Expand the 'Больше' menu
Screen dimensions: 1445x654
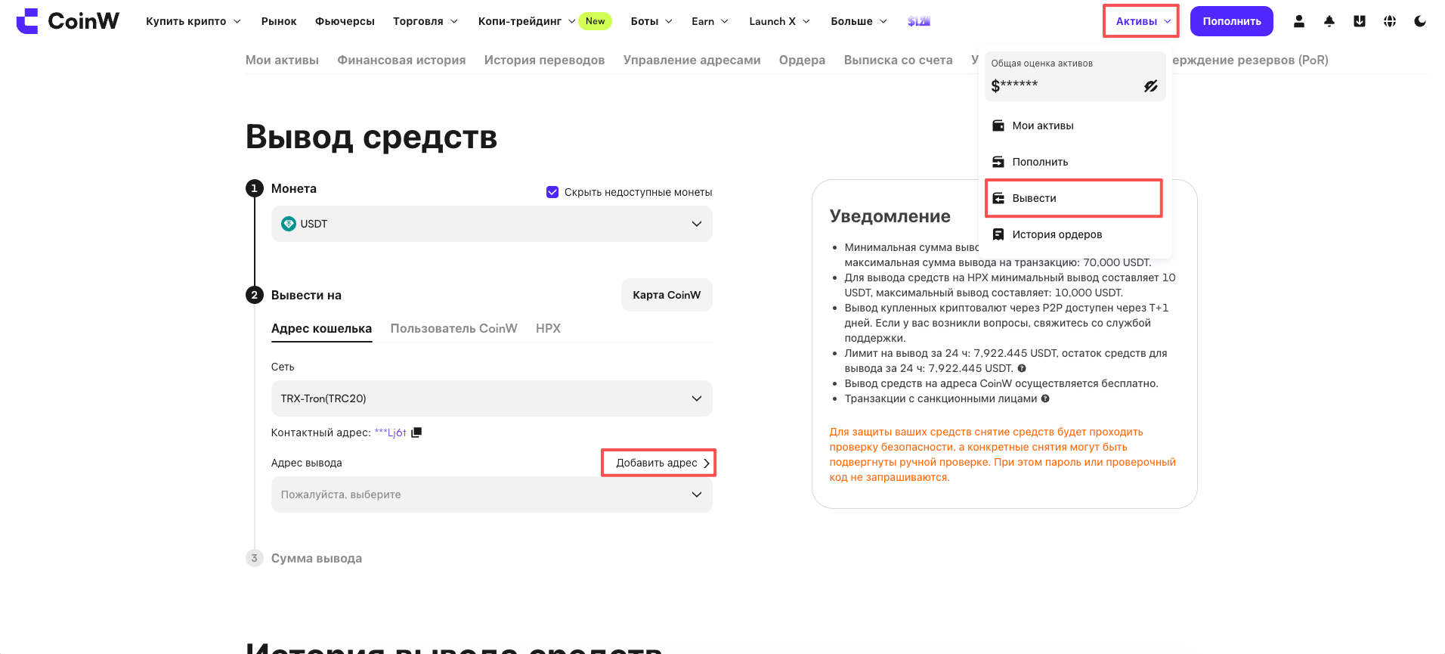coord(859,21)
